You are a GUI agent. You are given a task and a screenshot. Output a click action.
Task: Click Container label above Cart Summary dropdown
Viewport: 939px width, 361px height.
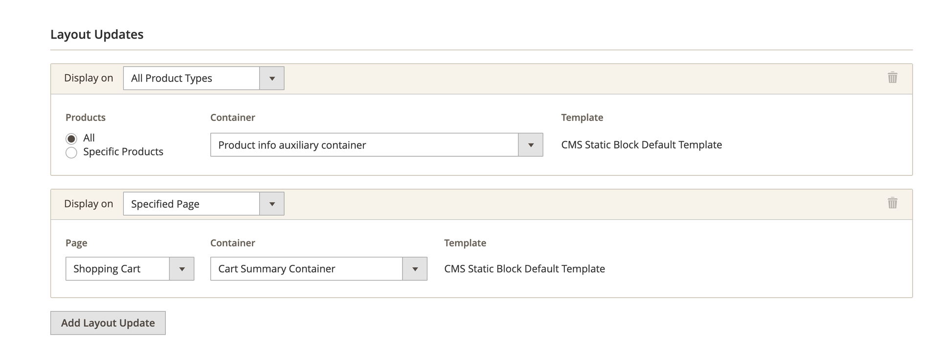(232, 243)
